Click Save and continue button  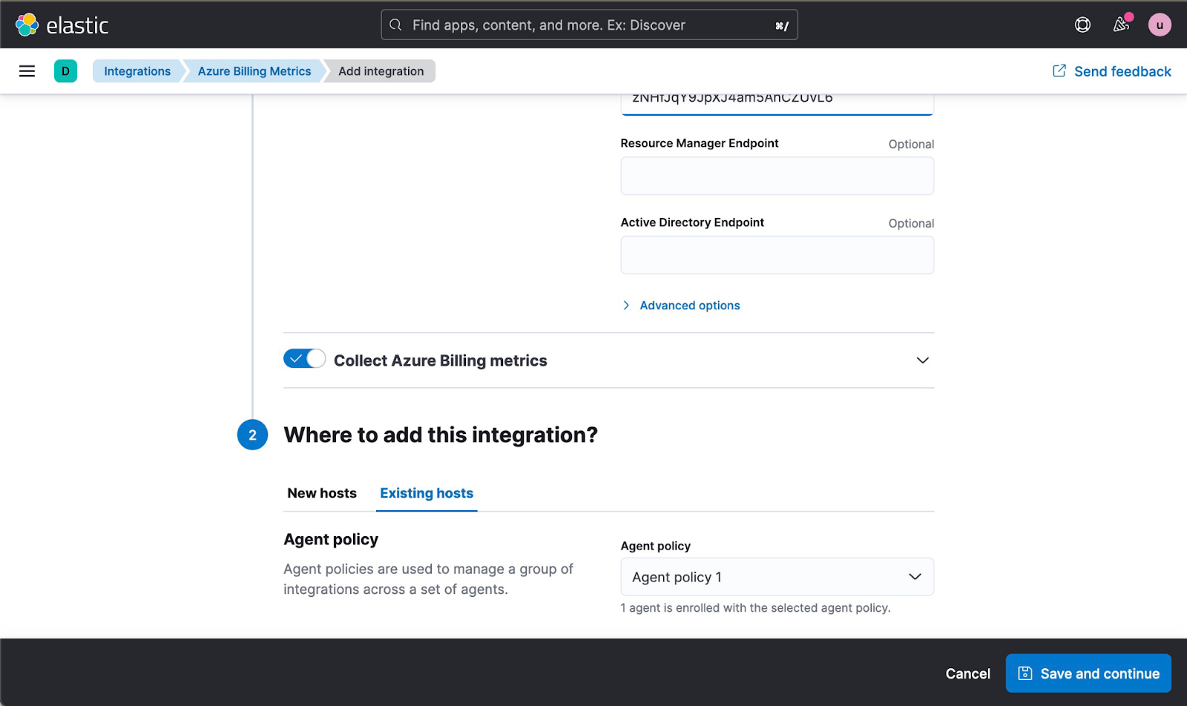click(1088, 673)
